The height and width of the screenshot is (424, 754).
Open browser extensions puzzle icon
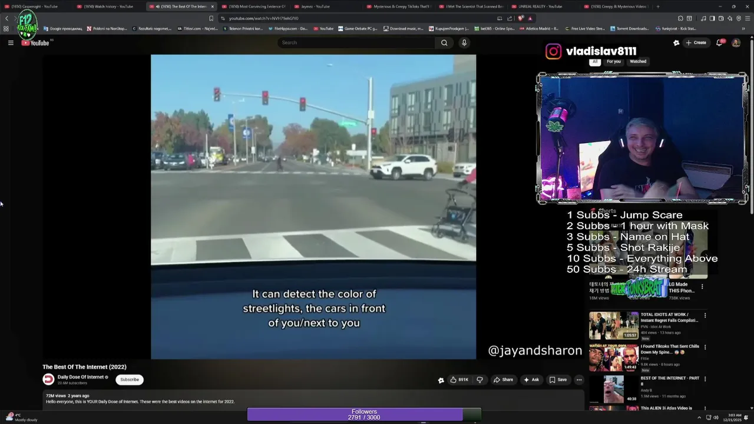click(x=680, y=18)
